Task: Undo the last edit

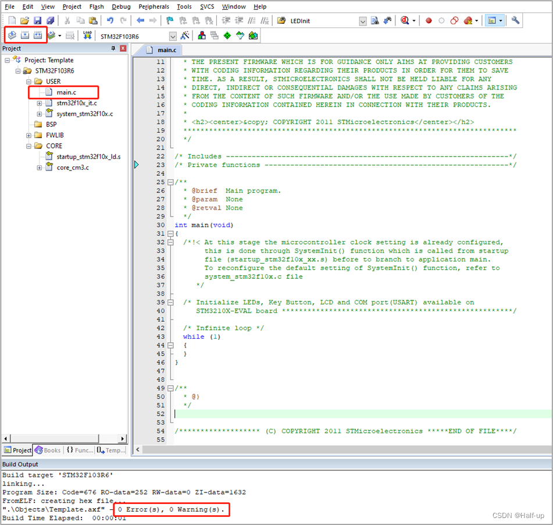Action: point(110,20)
